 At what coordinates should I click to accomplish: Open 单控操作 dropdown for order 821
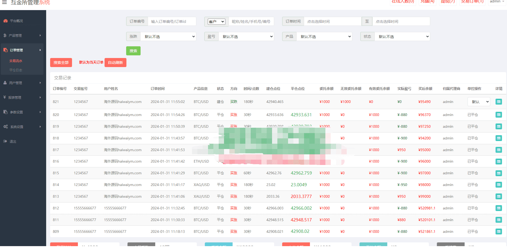[x=479, y=102]
